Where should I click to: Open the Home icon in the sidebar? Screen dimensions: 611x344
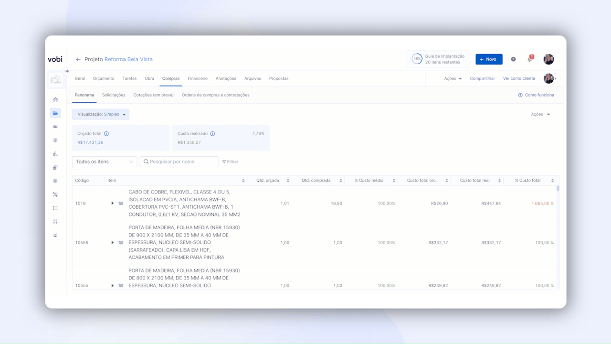55,99
